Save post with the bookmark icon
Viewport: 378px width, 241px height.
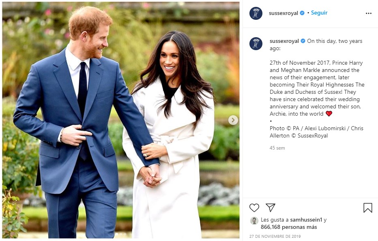(x=367, y=208)
